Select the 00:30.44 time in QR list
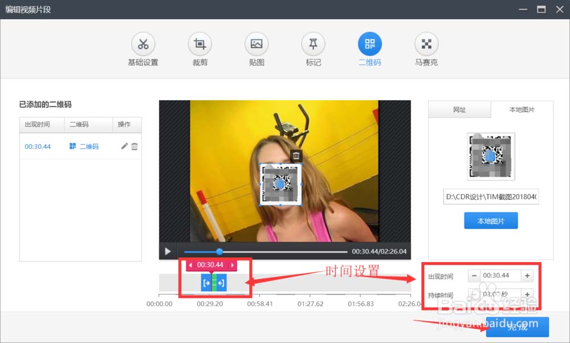 [38, 146]
